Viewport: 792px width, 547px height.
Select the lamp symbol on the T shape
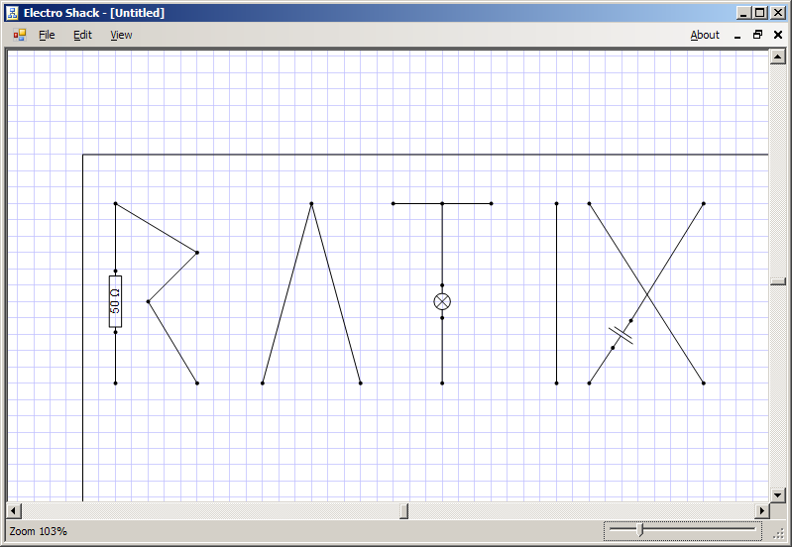[x=442, y=301]
